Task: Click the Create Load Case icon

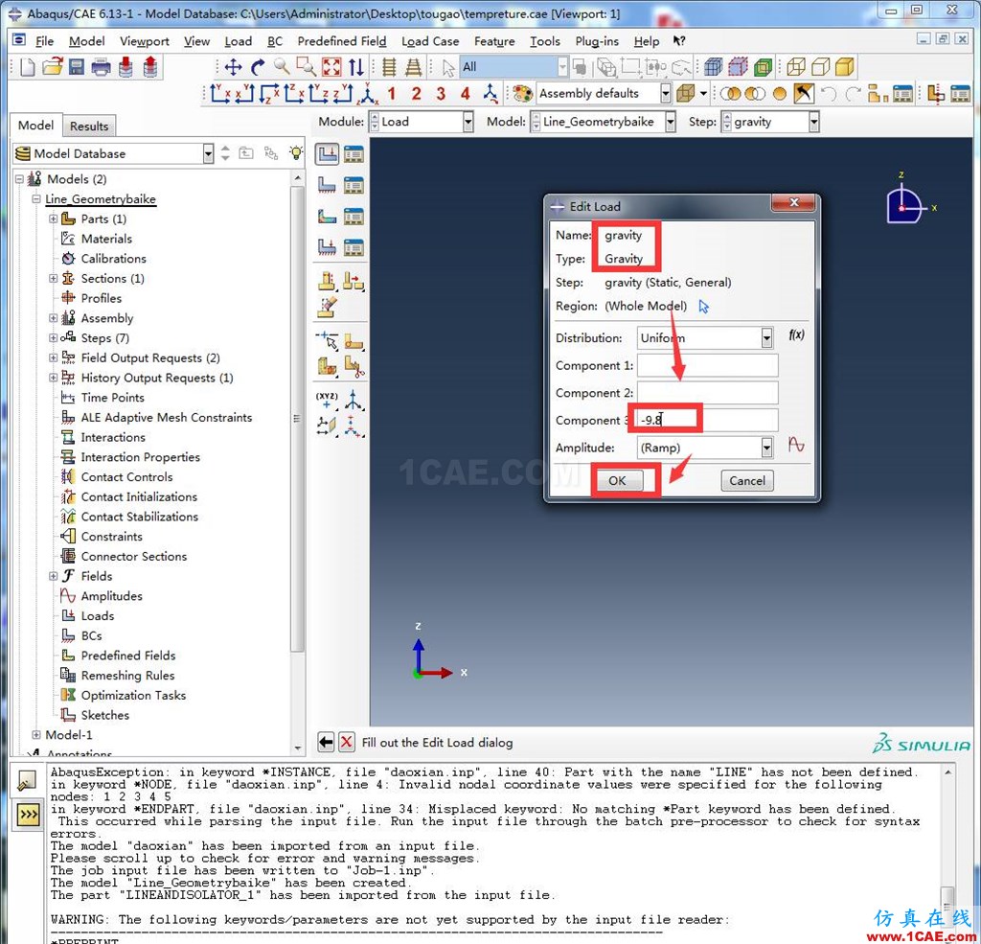Action: coord(327,247)
